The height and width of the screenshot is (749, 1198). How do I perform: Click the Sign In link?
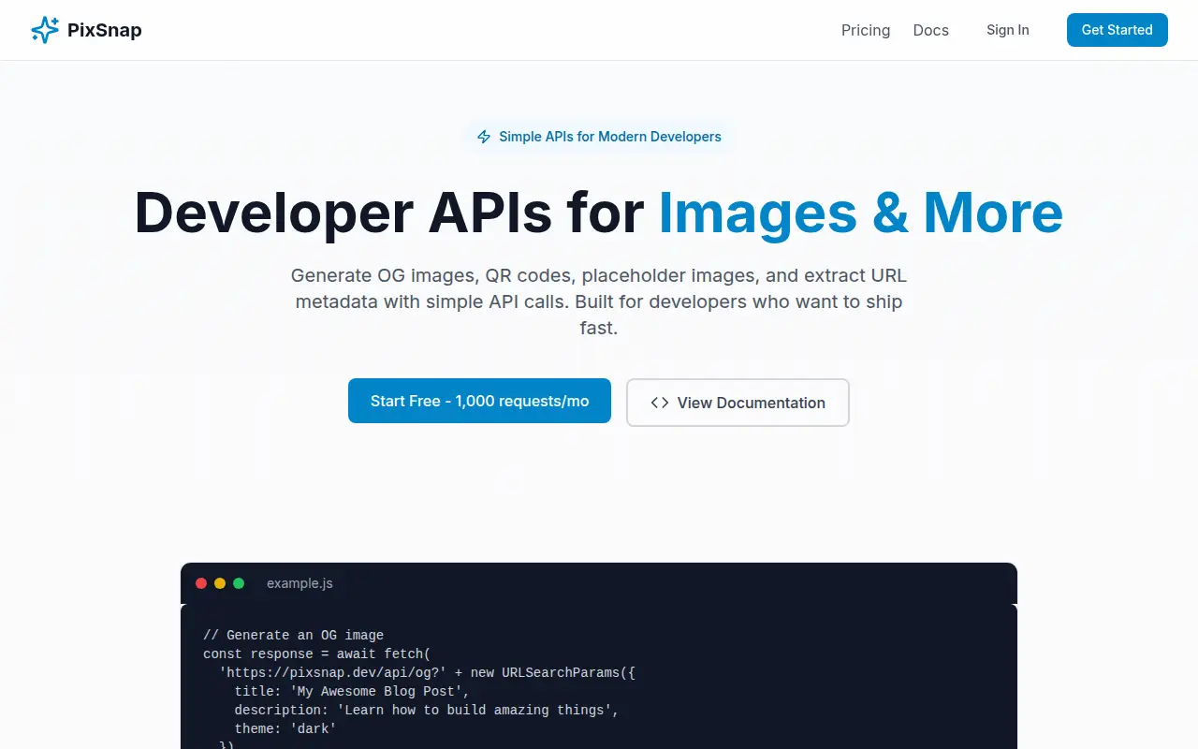click(1008, 30)
